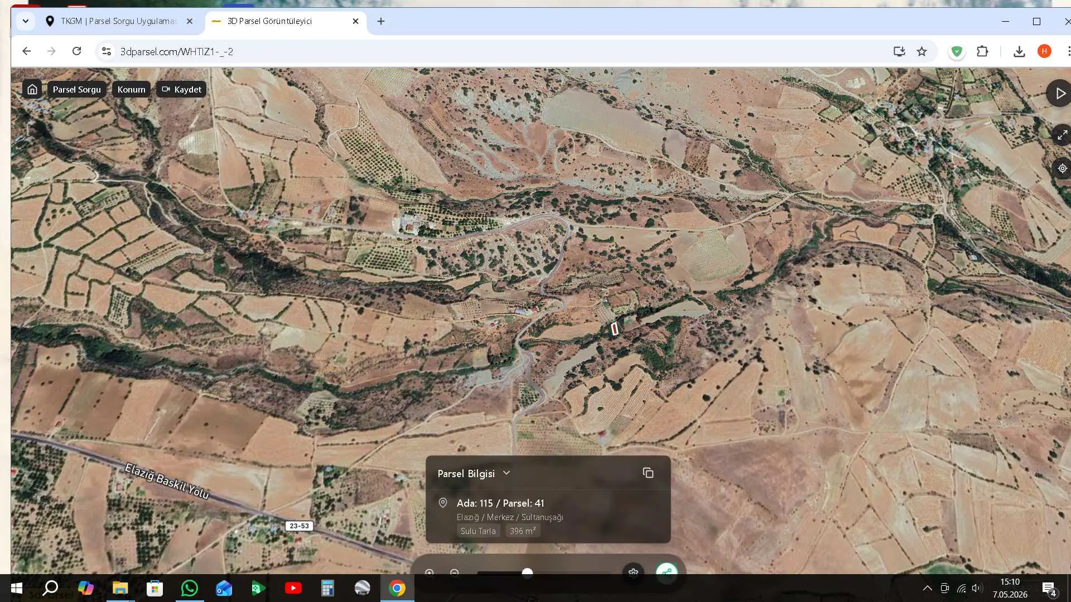Open a new browser tab

coord(381,21)
